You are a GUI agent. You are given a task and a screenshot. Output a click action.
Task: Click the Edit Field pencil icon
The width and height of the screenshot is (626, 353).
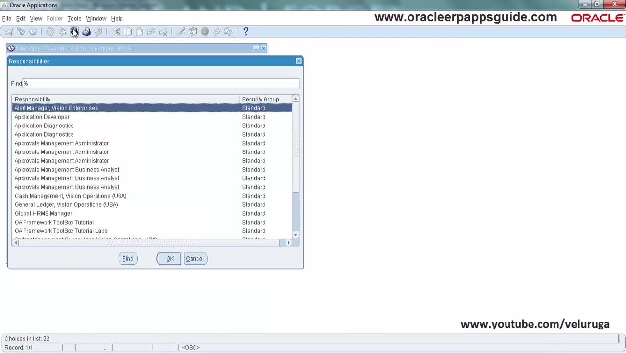point(181,32)
